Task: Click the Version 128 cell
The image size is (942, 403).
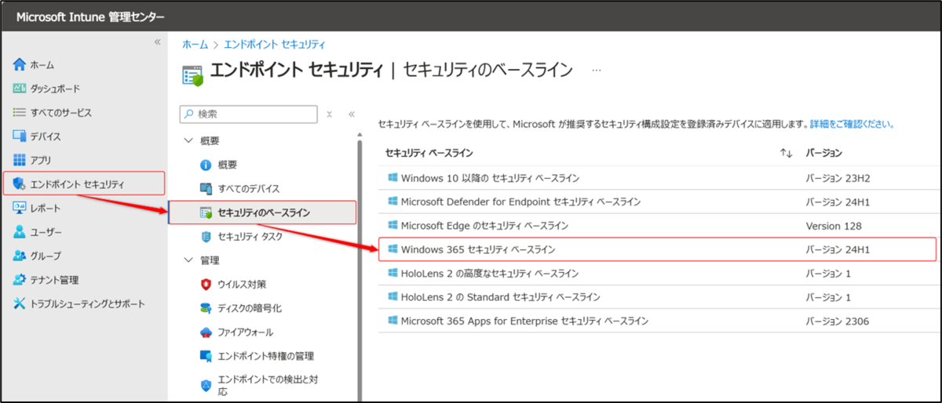Action: click(x=834, y=226)
